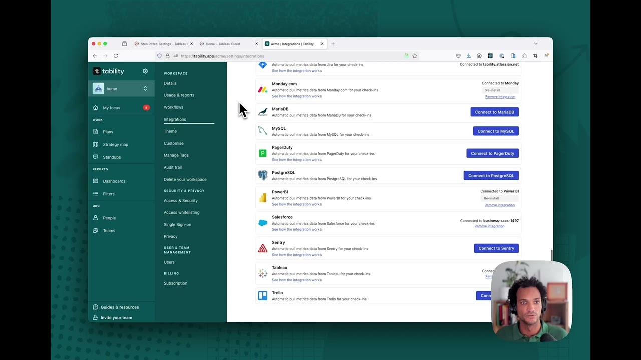Screen dimensions: 641x360
Task: See how the Tableau integration works
Action: coord(296,280)
